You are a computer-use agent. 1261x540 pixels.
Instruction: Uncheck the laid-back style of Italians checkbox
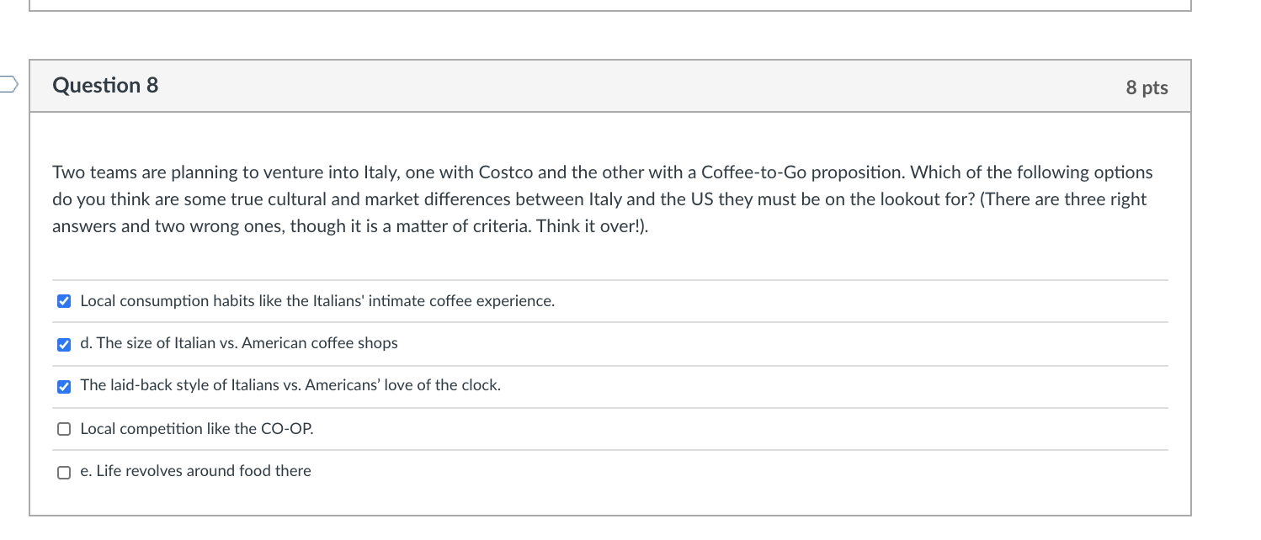64,387
